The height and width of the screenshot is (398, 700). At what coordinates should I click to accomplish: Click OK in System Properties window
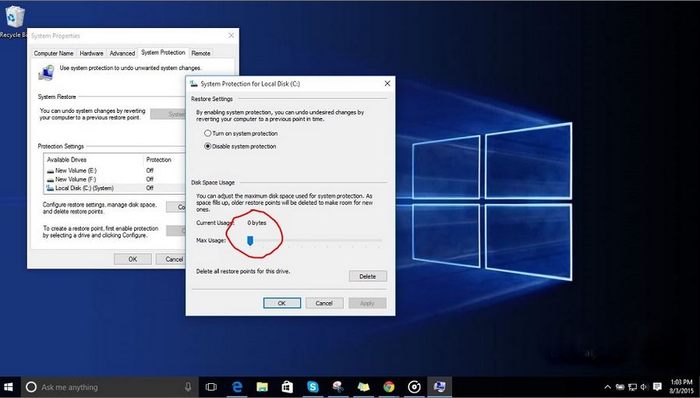[133, 259]
